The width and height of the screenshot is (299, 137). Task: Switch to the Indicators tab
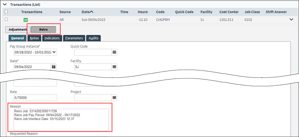coord(52,38)
